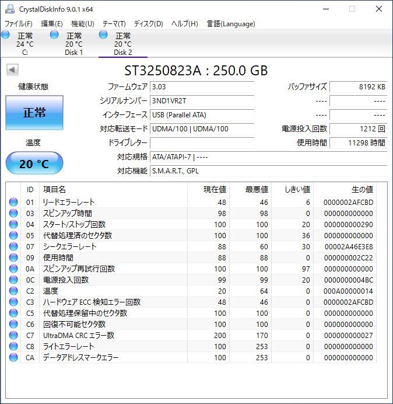
Task: Click the status orb for ID 09 row
Action: pyautogui.click(x=13, y=257)
